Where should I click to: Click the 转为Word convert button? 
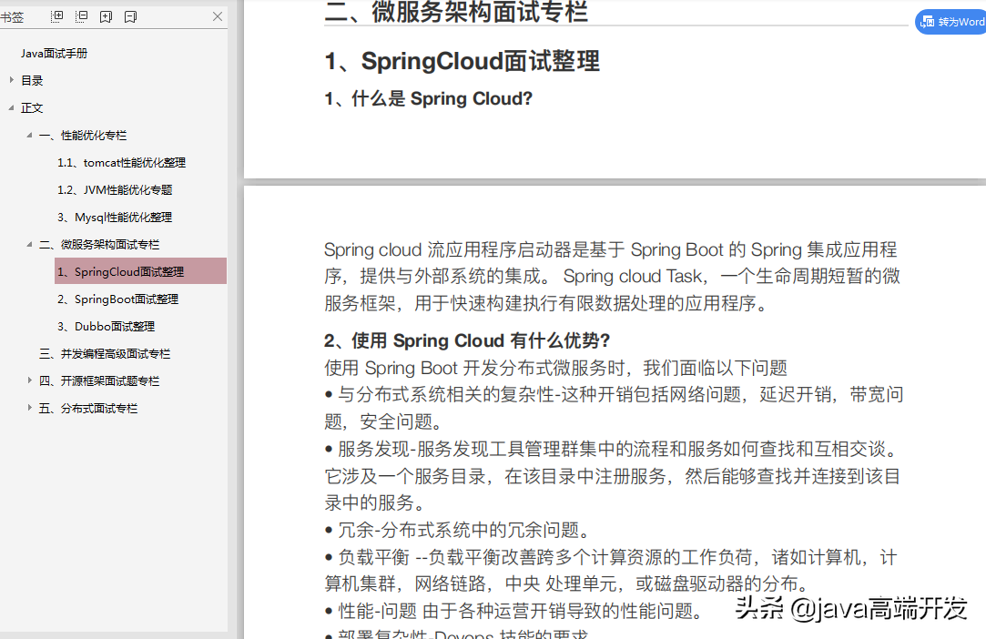951,22
